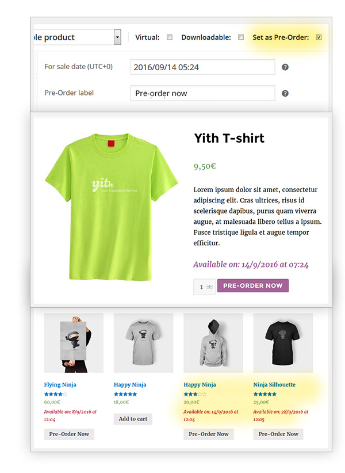Viewport: 345px width, 473px height.
Task: Open the product type dropdown arrow
Action: [x=117, y=37]
